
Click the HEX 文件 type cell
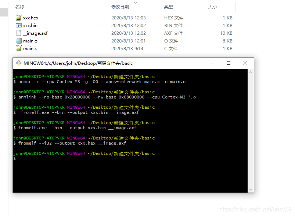click(174, 18)
